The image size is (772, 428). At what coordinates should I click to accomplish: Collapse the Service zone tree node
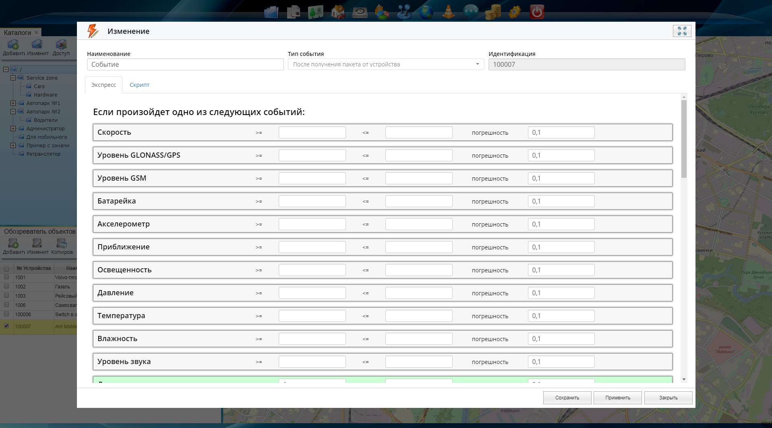coord(13,78)
